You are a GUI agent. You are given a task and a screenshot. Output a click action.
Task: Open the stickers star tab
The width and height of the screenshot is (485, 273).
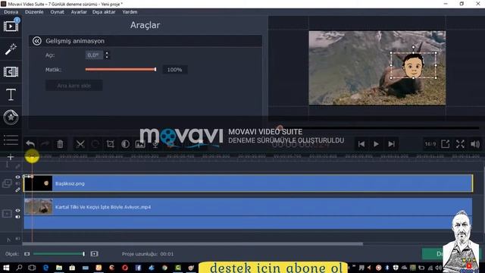click(11, 118)
